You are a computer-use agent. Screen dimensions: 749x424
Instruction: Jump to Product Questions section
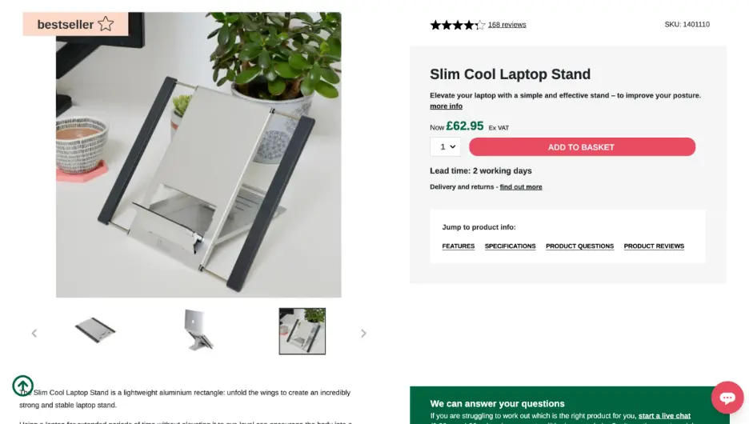(579, 246)
